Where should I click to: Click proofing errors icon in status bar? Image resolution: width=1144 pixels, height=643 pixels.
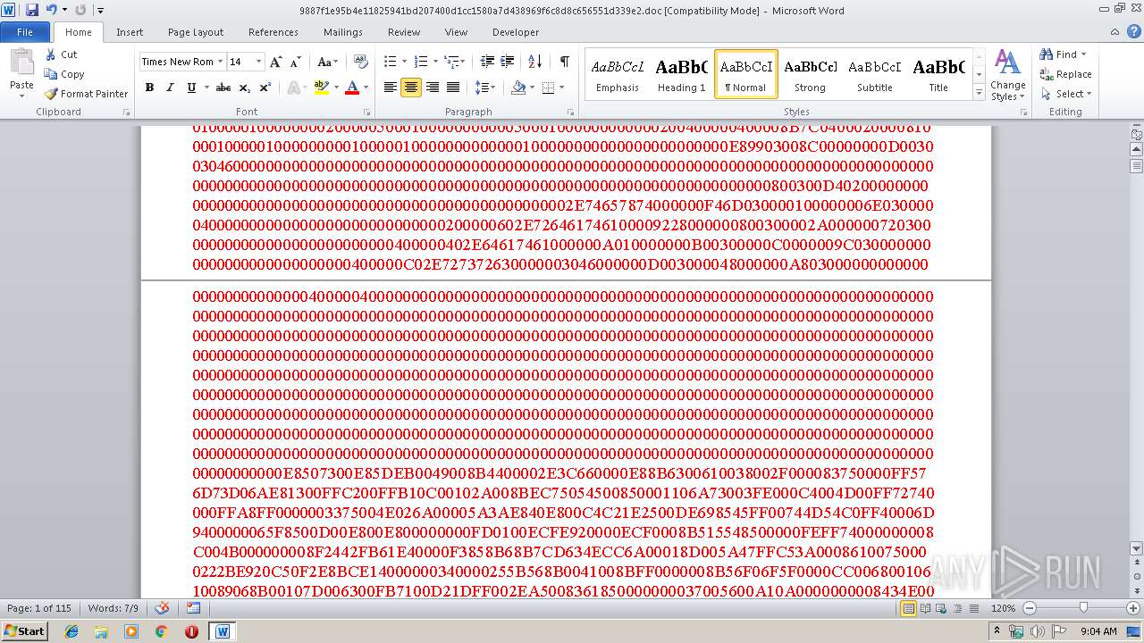coord(162,608)
